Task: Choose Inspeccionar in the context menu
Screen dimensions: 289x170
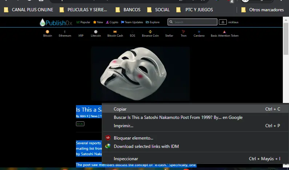Action: click(x=195, y=159)
